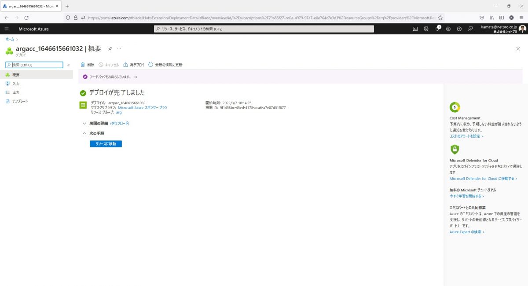Click the 削除 delete toolbar button
Viewport: 528px width, 286px height.
click(x=88, y=65)
